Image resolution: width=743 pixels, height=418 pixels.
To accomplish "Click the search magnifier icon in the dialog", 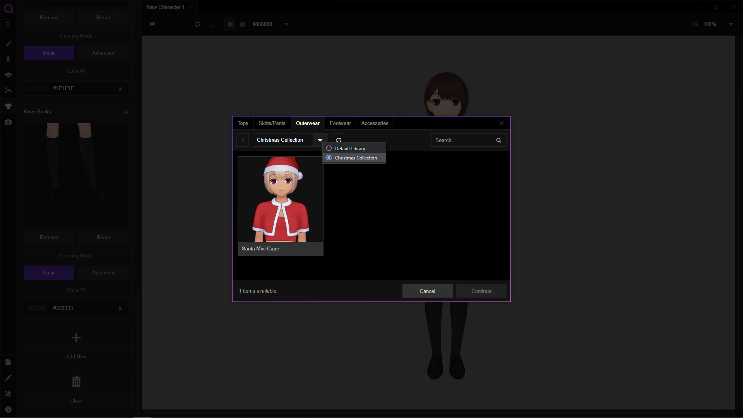I will (x=499, y=140).
